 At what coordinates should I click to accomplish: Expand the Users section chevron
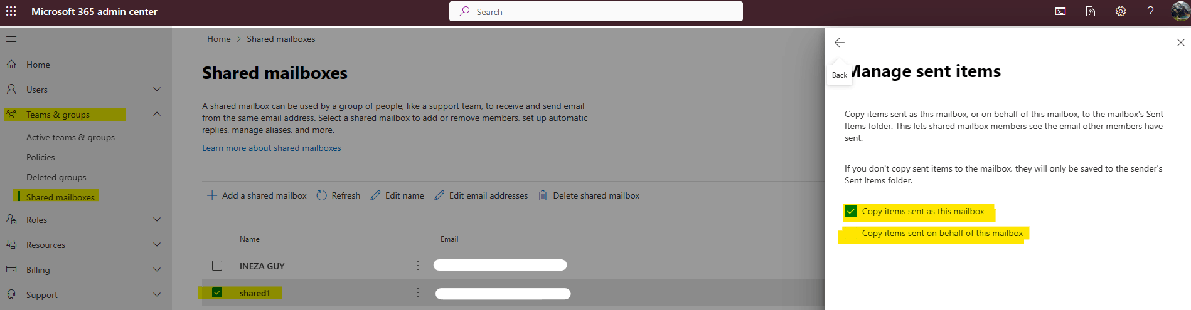pyautogui.click(x=157, y=89)
